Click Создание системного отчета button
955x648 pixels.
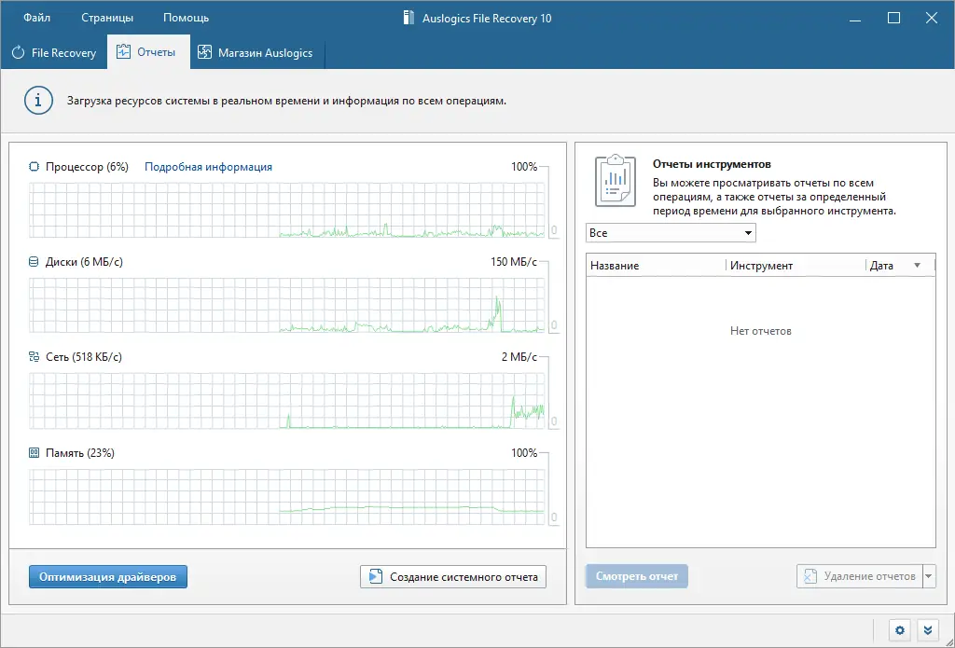click(x=453, y=576)
